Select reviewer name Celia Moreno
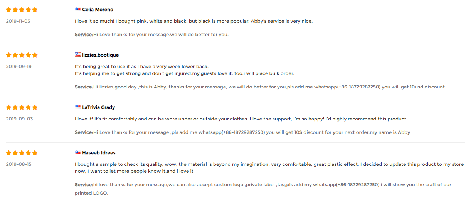 coord(98,10)
